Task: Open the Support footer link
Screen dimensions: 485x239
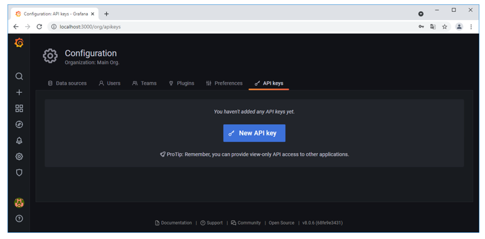Action: pyautogui.click(x=211, y=223)
